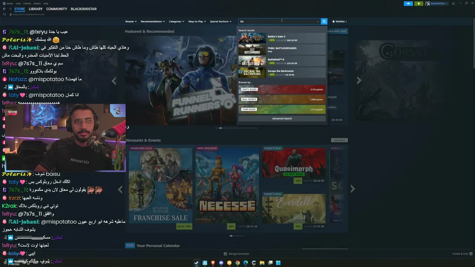475x267 pixels.
Task: Select the Battlefield 6 search result
Action: (x=282, y=61)
